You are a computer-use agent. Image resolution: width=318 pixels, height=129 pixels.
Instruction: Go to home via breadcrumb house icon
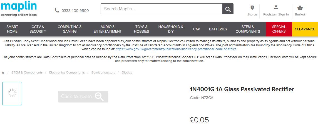click(x=3, y=73)
